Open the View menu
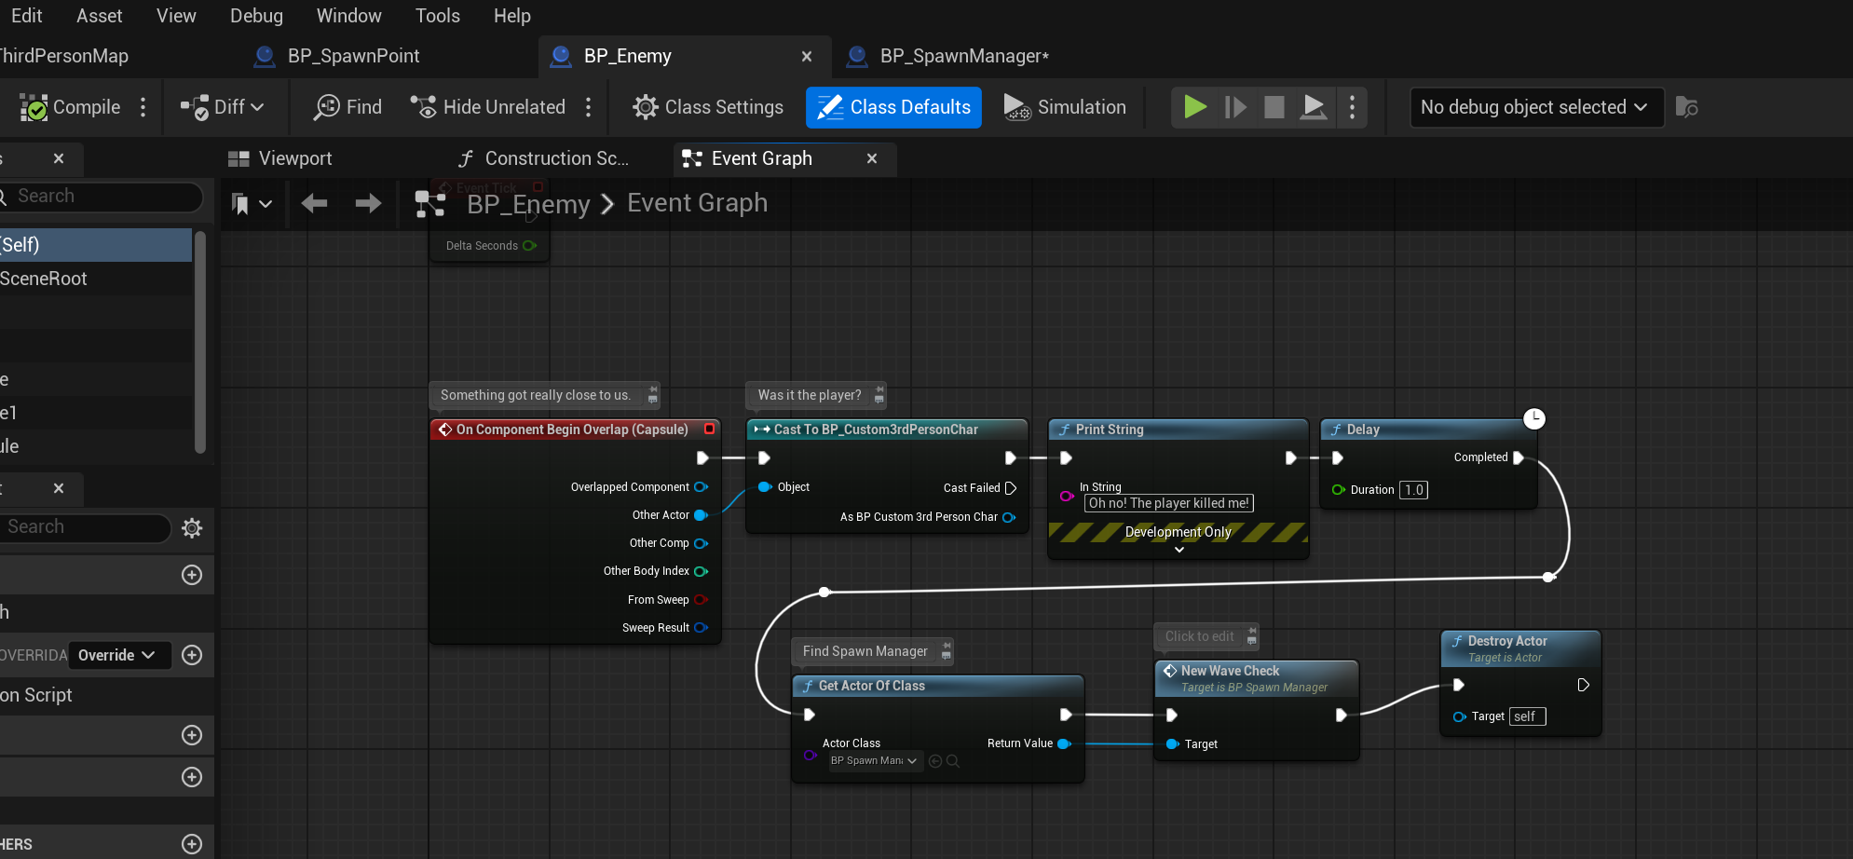Screen dimensions: 1853x859 coord(176,16)
